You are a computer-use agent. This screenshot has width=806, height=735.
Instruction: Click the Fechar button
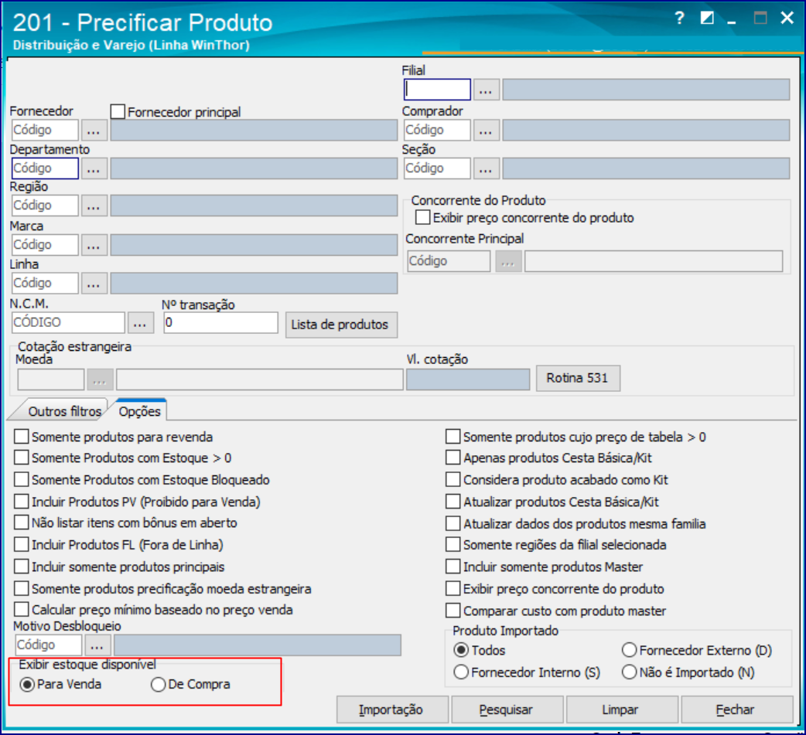point(737,709)
